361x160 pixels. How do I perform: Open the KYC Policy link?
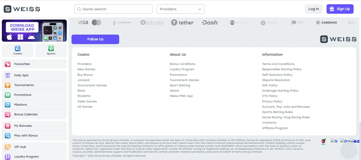pos(270,96)
